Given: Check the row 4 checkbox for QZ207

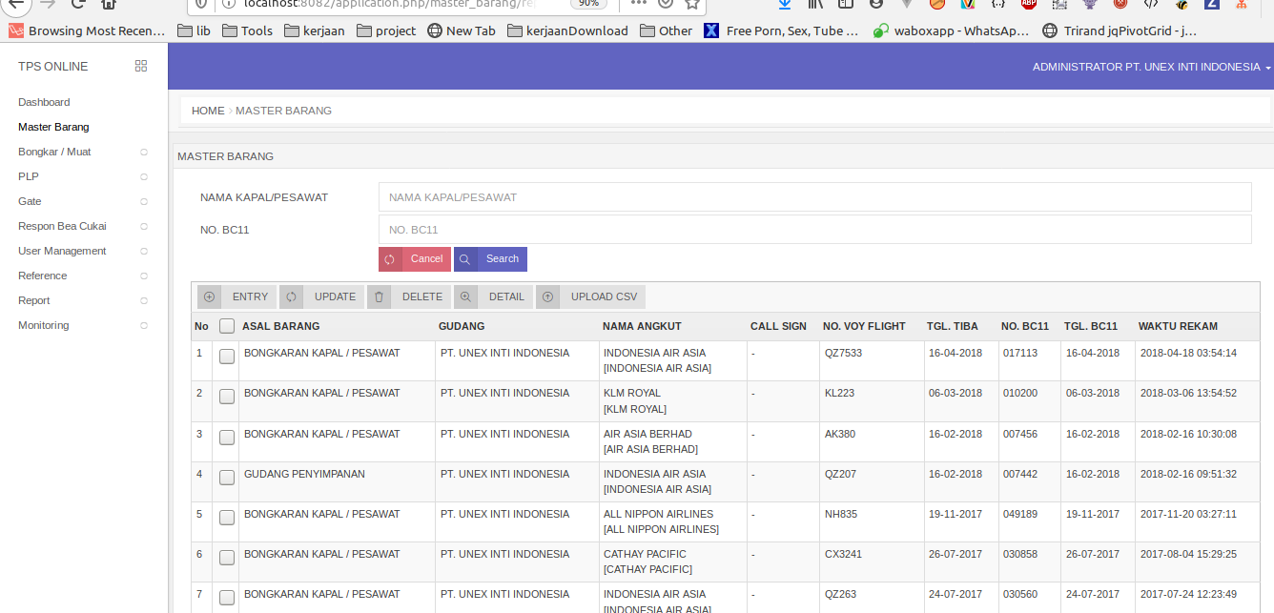Looking at the screenshot, I should tap(227, 478).
